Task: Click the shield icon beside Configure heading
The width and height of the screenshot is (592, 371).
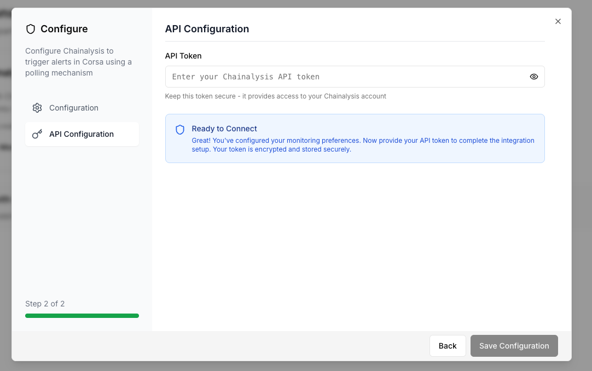Action: (x=31, y=29)
